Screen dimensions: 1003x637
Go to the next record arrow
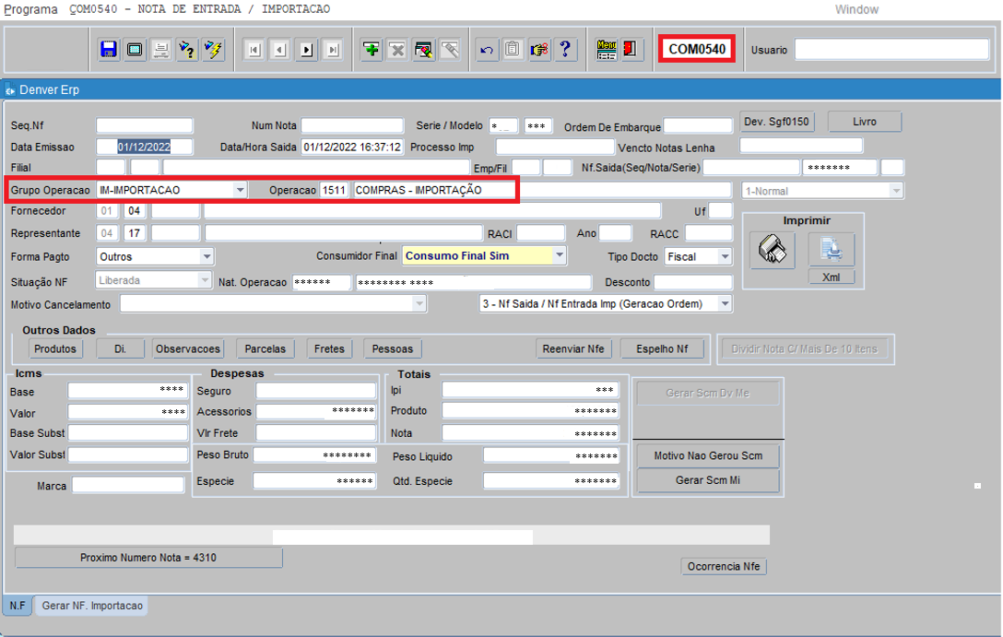coord(307,50)
